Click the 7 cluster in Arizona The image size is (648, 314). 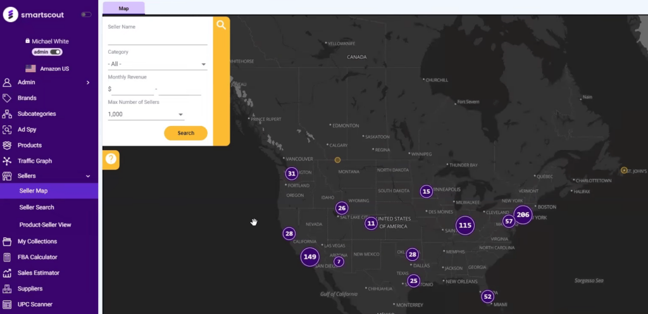point(339,261)
